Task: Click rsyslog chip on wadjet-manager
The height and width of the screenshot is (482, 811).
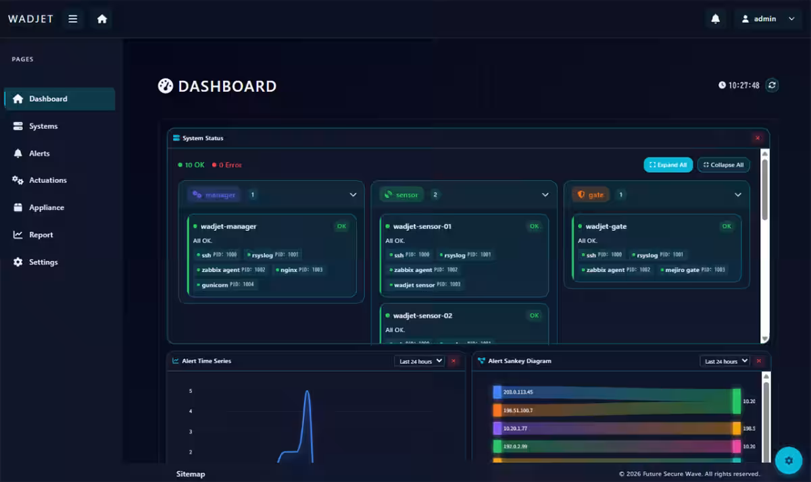Action: coord(273,255)
